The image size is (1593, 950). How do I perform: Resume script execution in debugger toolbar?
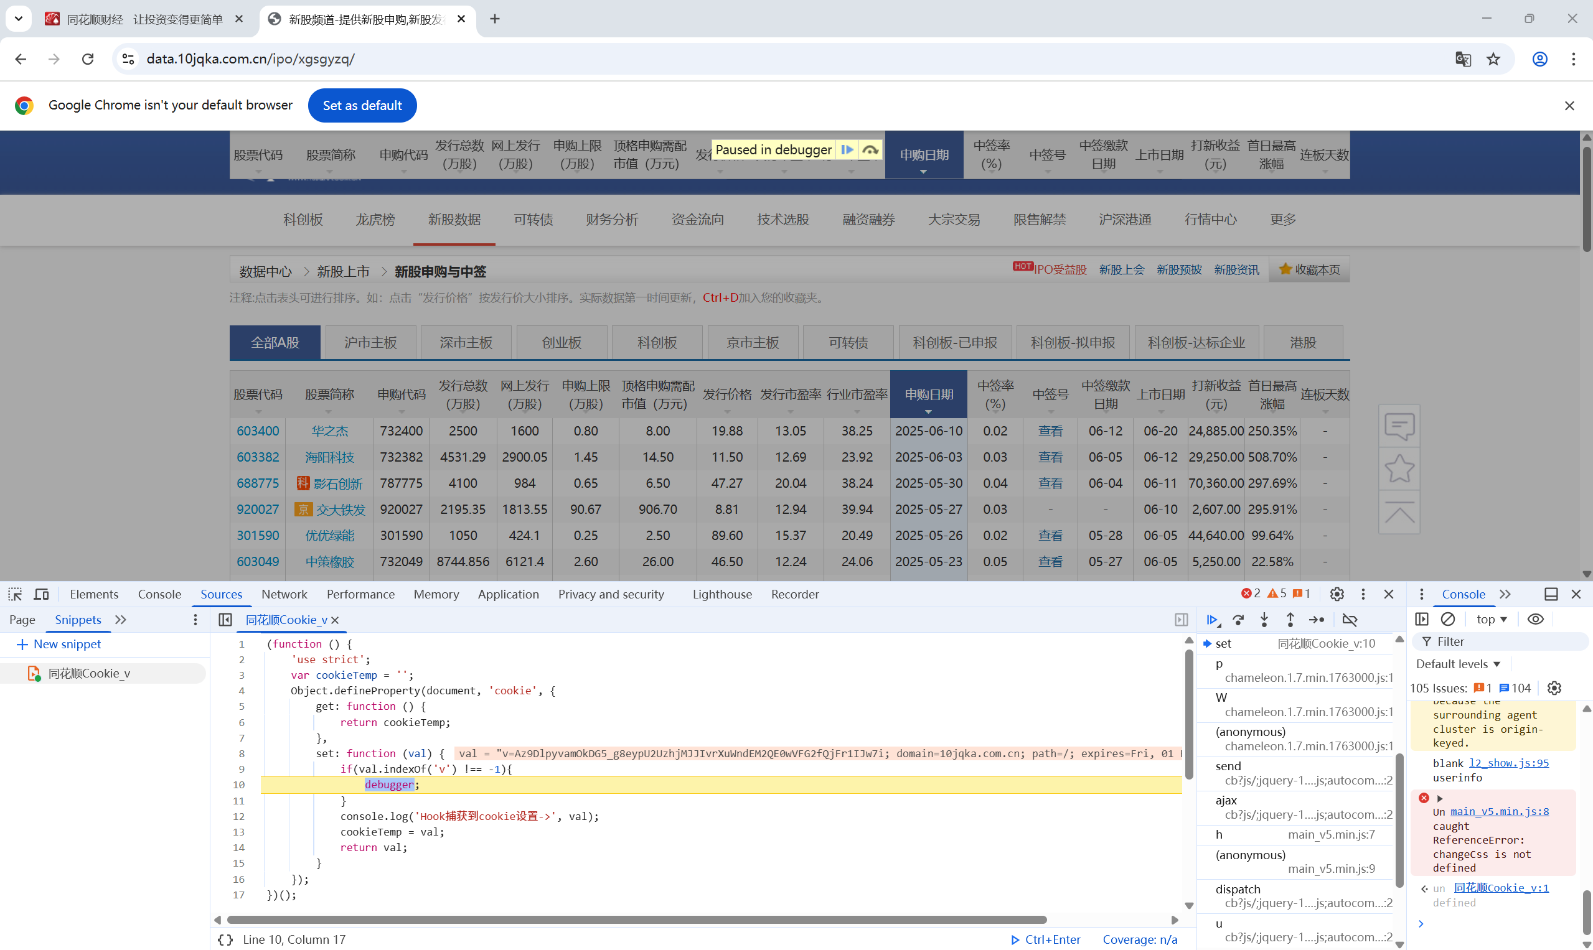click(1211, 620)
